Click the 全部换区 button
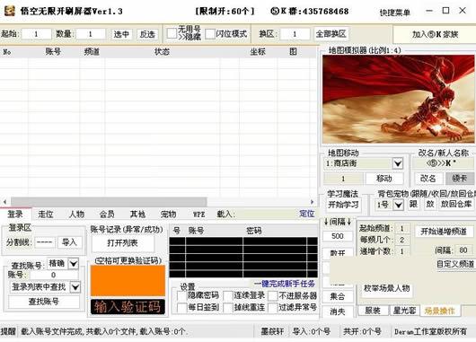The height and width of the screenshot is (342, 476). coord(331,34)
